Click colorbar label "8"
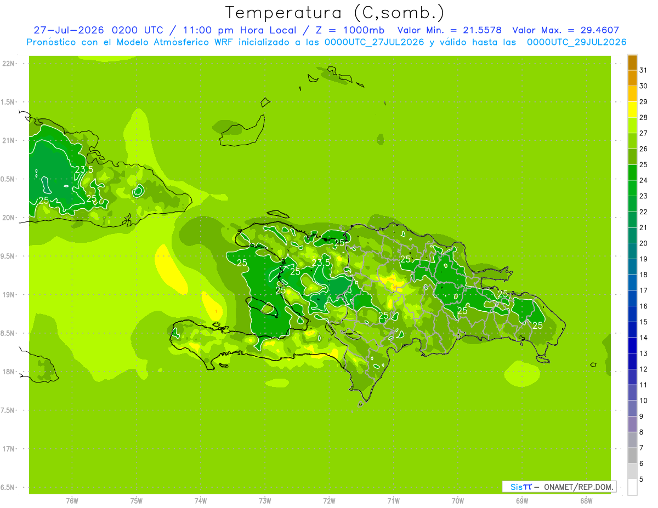This screenshot has width=658, height=508. click(x=642, y=432)
